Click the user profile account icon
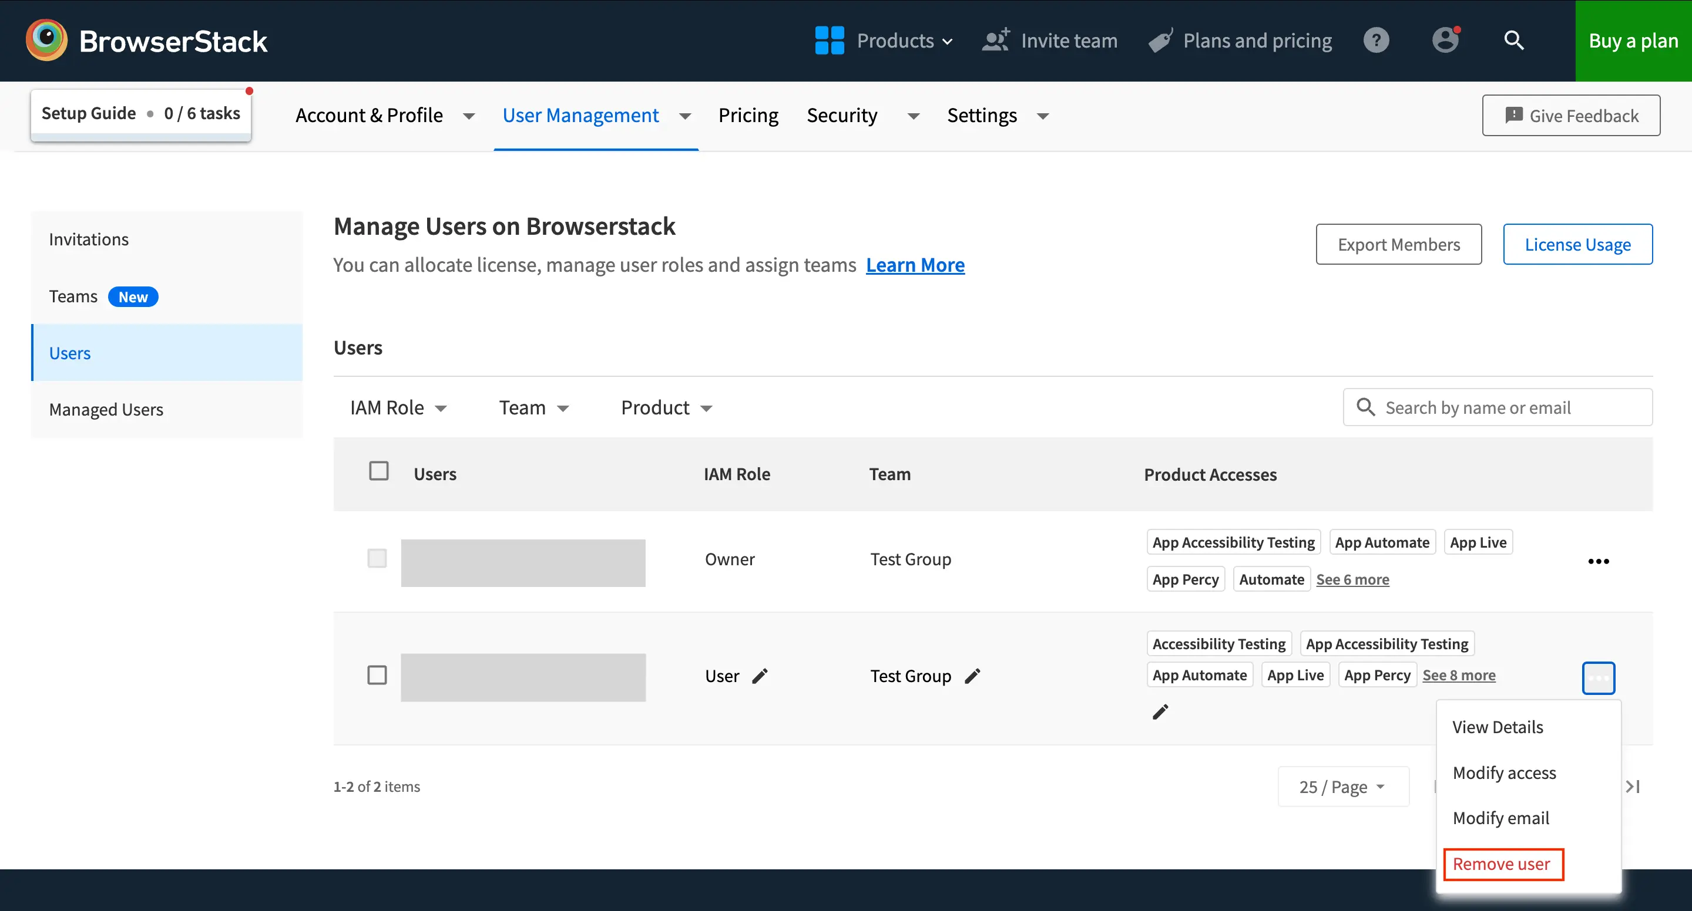Screen dimensions: 1692x911 click(1445, 41)
